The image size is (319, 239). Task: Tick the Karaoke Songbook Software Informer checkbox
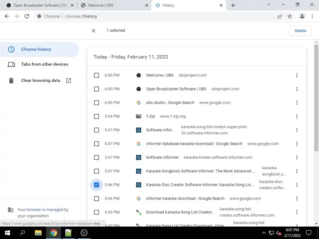coord(97,171)
